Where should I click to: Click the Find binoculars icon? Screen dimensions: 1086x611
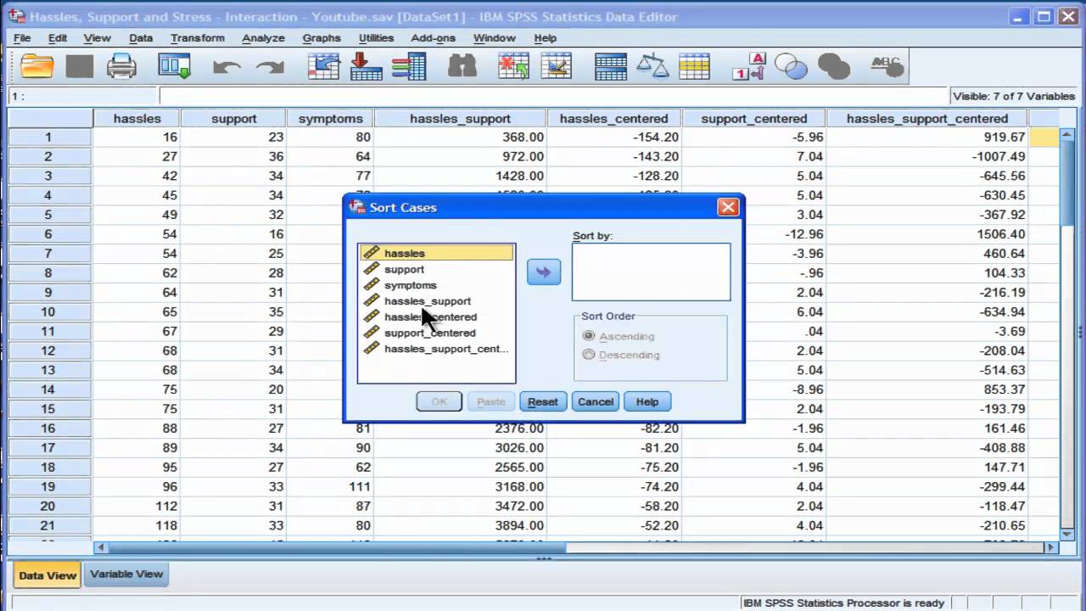pos(462,66)
